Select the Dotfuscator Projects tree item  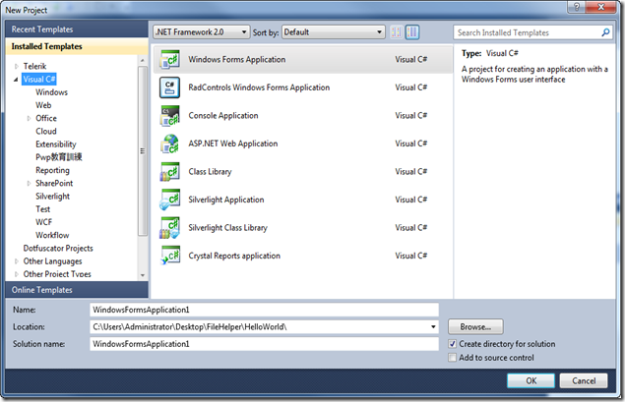(58, 249)
